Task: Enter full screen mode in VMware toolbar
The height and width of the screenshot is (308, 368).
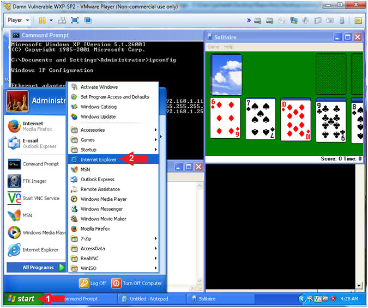Action: 75,20
